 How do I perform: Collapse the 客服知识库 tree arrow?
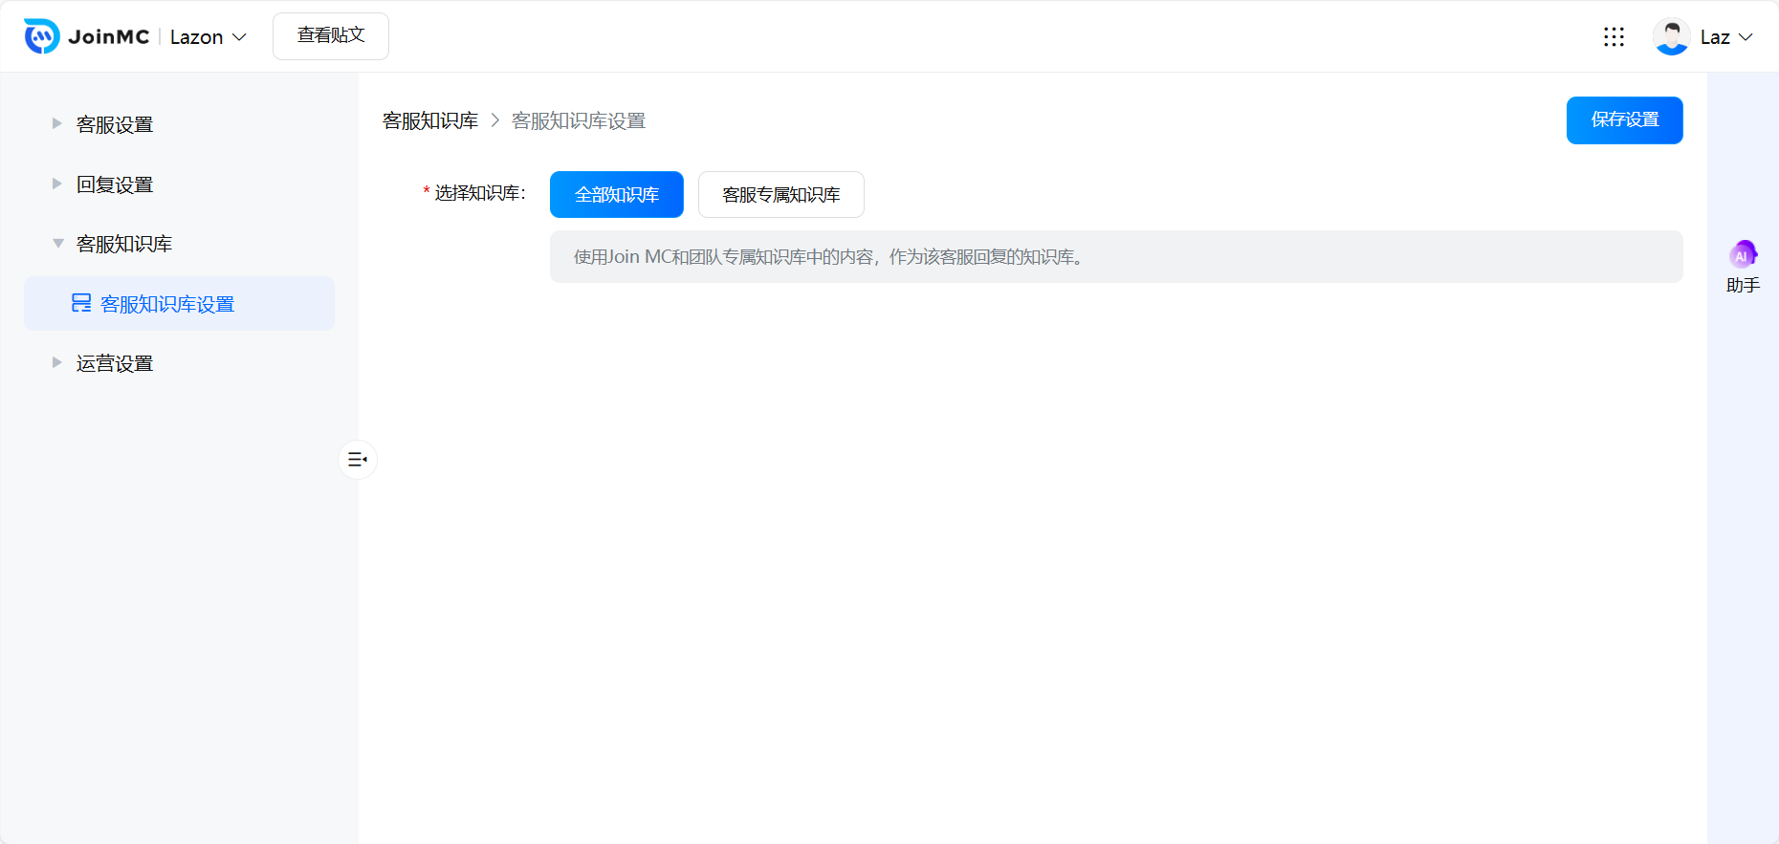click(x=57, y=244)
